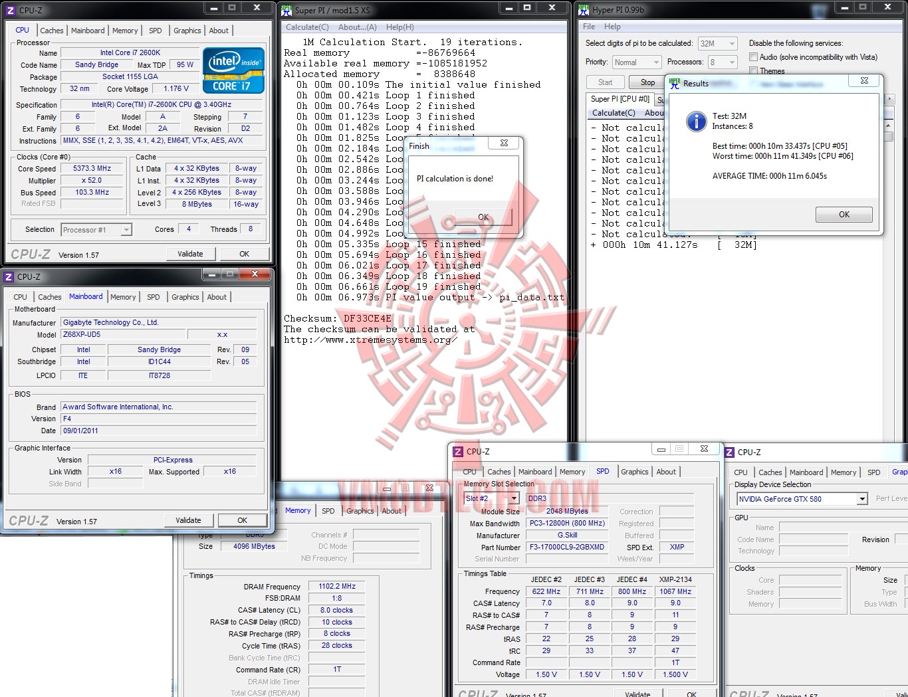Click the blue information icon in the Results dialog

(696, 121)
